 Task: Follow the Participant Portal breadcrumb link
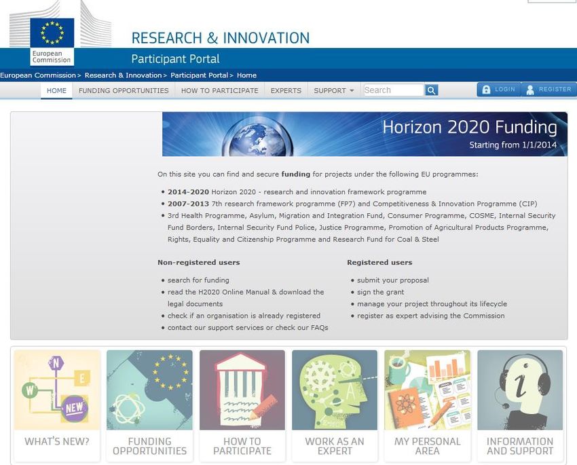click(200, 75)
